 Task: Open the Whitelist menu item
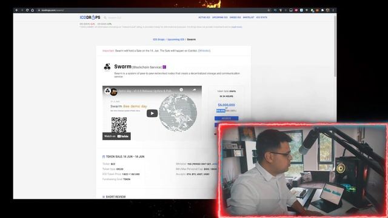[249, 18]
